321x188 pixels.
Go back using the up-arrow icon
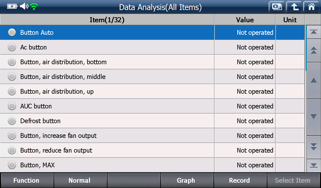pyautogui.click(x=294, y=7)
